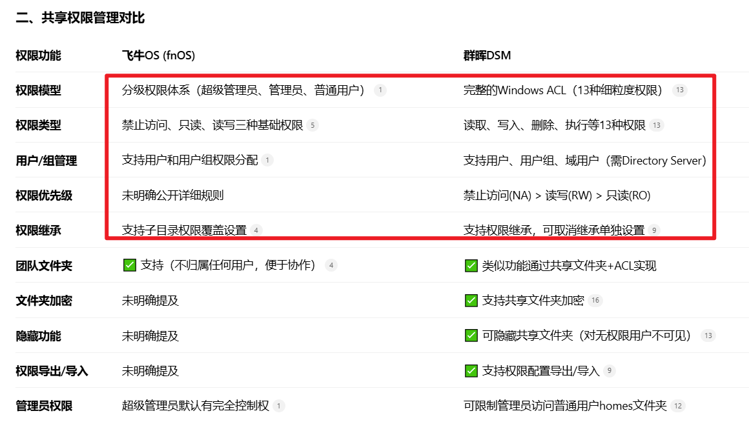
Task: Click the text 禁止访问(NA) > 读写(RW) > 只读(RO)
Action: click(557, 195)
